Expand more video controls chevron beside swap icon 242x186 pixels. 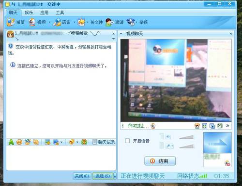pyautogui.click(x=227, y=126)
